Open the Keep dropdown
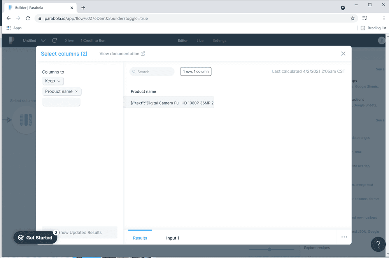Image resolution: width=389 pixels, height=258 pixels. pos(53,81)
